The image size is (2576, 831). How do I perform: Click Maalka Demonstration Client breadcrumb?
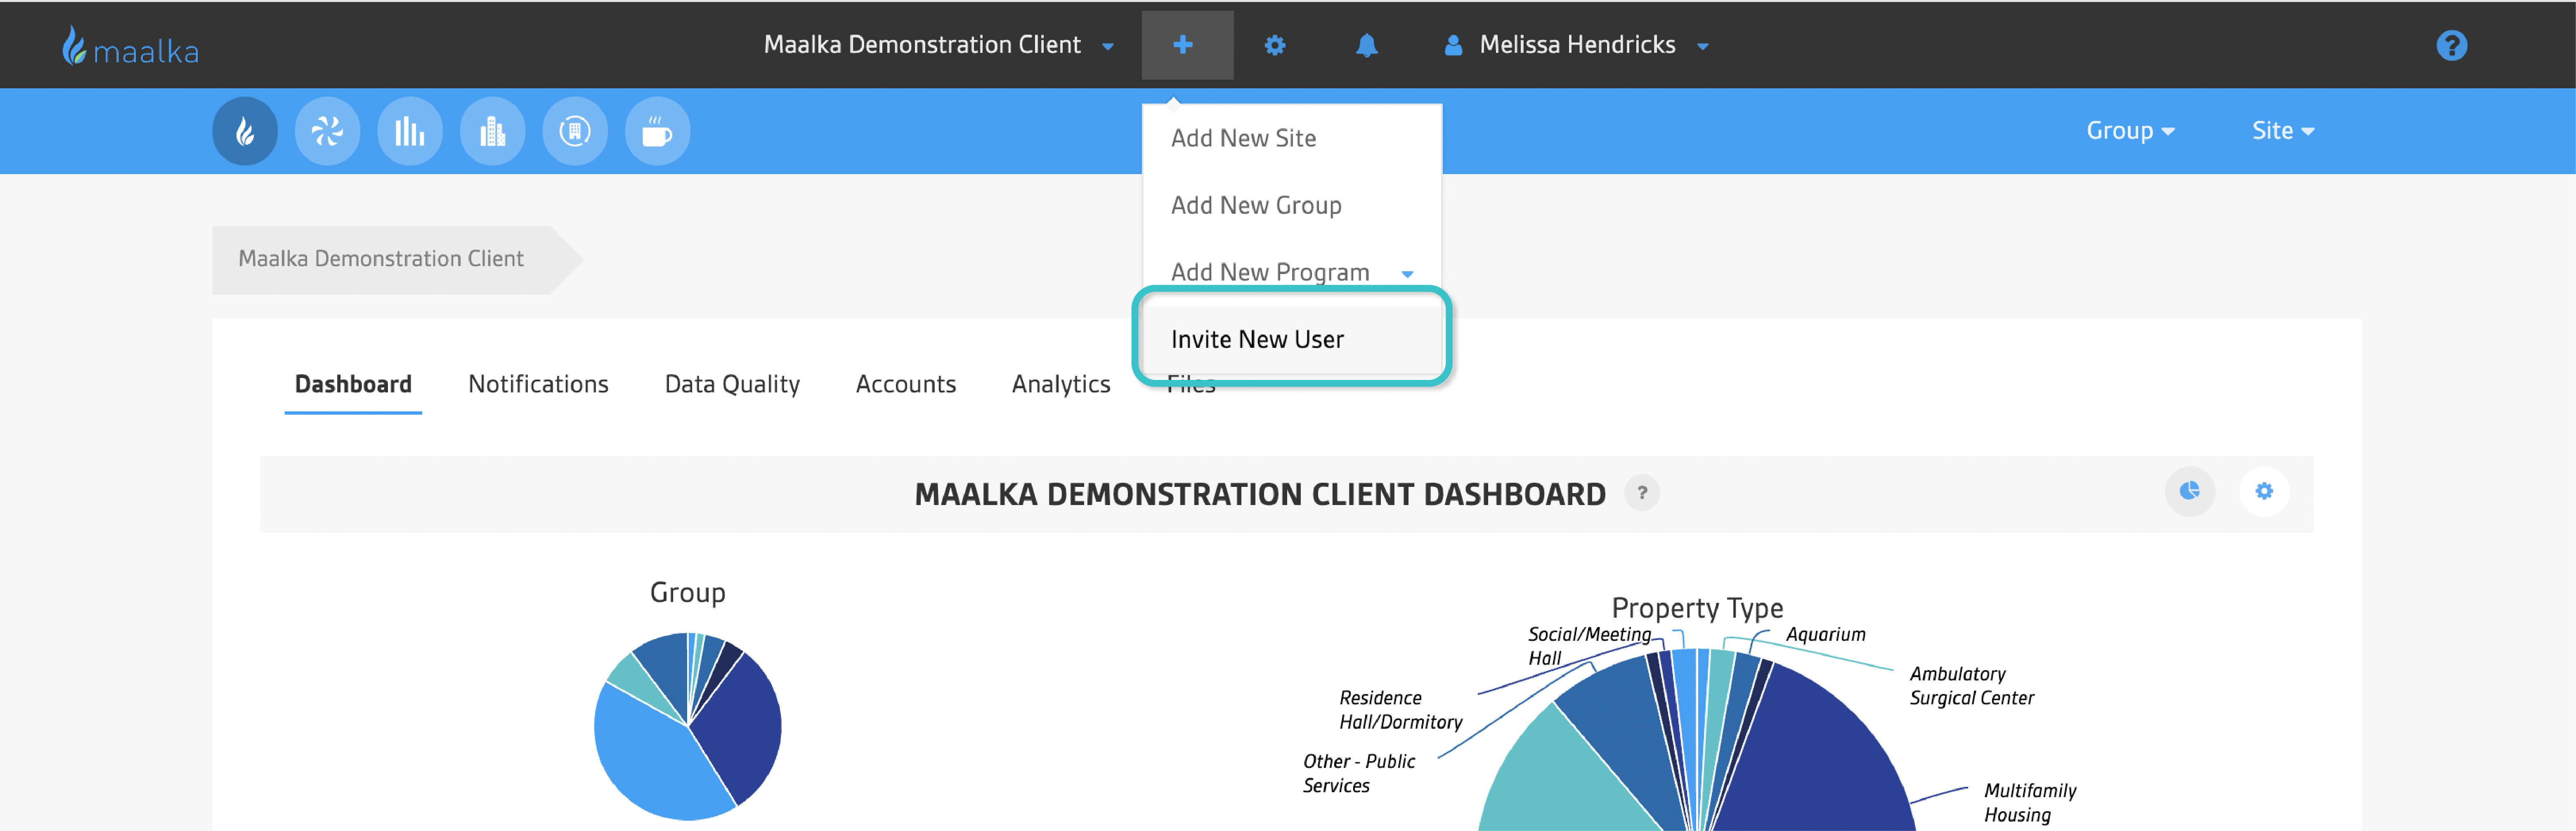[380, 259]
